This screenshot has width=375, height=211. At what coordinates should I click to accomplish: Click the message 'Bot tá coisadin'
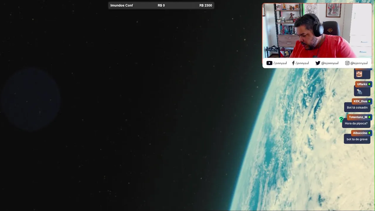point(357,108)
